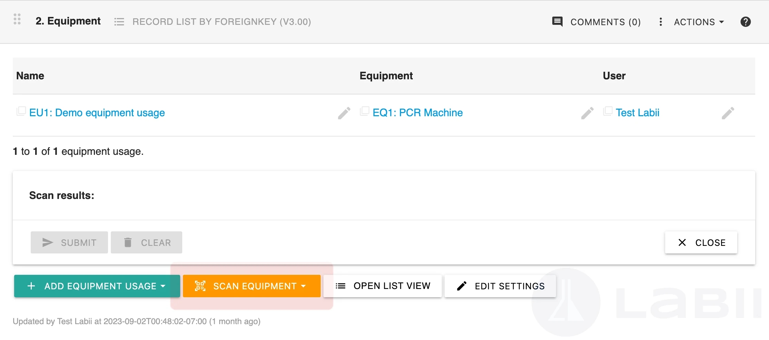
Task: Click the pencil icon beside Test Labii
Action: tap(728, 113)
